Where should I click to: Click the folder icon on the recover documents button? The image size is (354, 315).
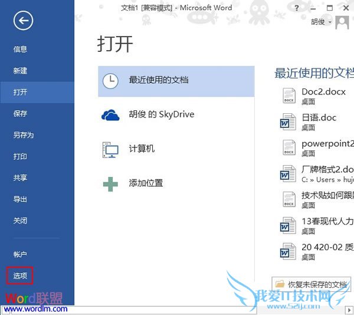click(x=280, y=284)
